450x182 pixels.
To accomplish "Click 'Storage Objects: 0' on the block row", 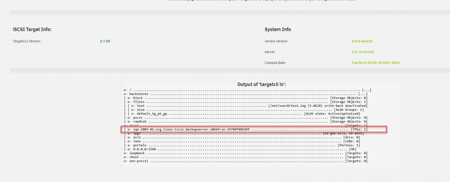I will click(349, 98).
